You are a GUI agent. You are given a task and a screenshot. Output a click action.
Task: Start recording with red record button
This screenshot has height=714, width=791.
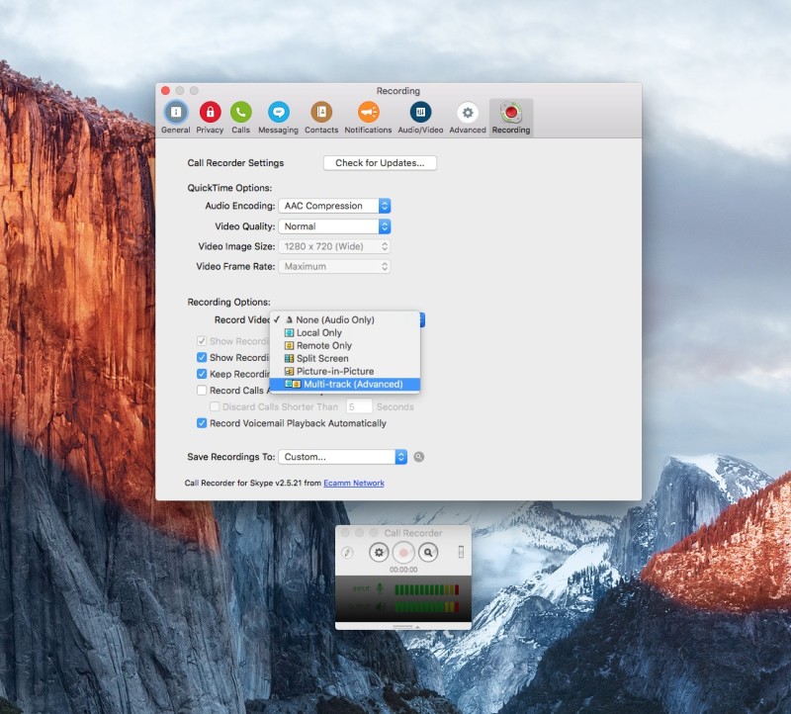pyautogui.click(x=403, y=552)
